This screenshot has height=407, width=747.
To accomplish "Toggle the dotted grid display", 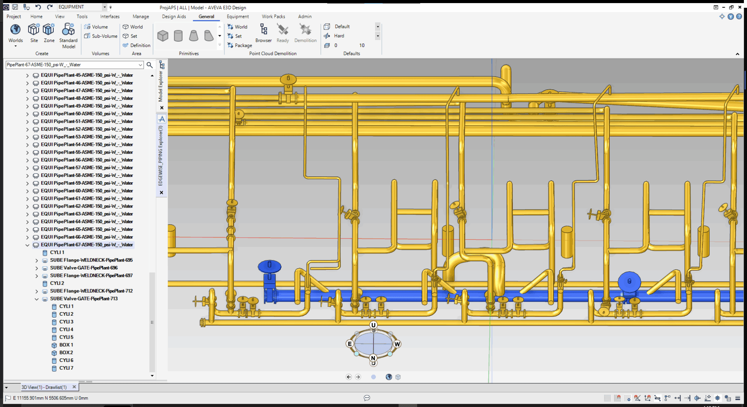I will tap(607, 398).
